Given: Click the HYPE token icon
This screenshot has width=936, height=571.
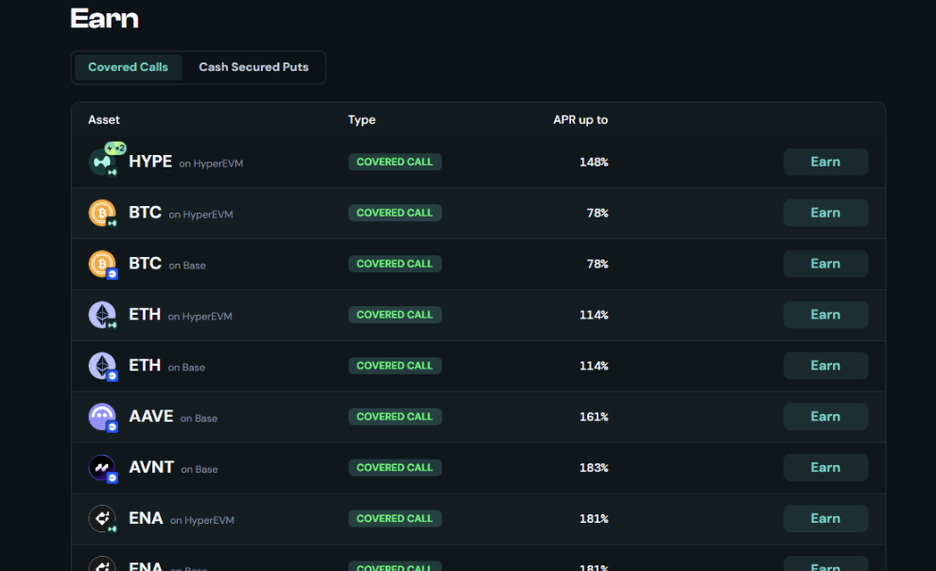Looking at the screenshot, I should coord(102,162).
